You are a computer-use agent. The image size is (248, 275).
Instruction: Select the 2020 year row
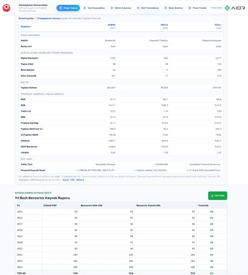pos(121,243)
